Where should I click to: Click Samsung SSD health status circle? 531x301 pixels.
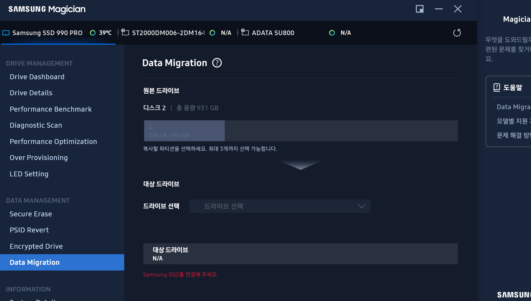point(93,33)
